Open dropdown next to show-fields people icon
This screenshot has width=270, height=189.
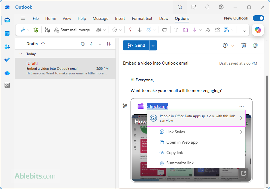coord(105,30)
